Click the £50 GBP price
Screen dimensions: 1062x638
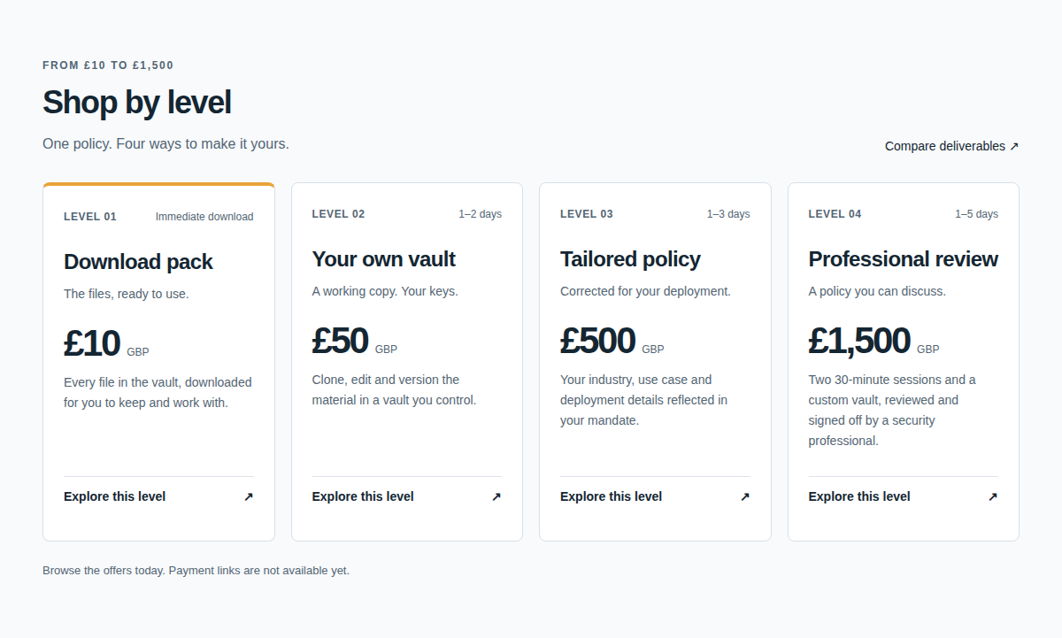pyautogui.click(x=355, y=341)
